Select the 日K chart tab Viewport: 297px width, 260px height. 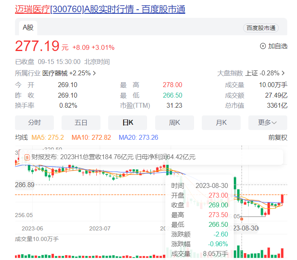pos(128,123)
